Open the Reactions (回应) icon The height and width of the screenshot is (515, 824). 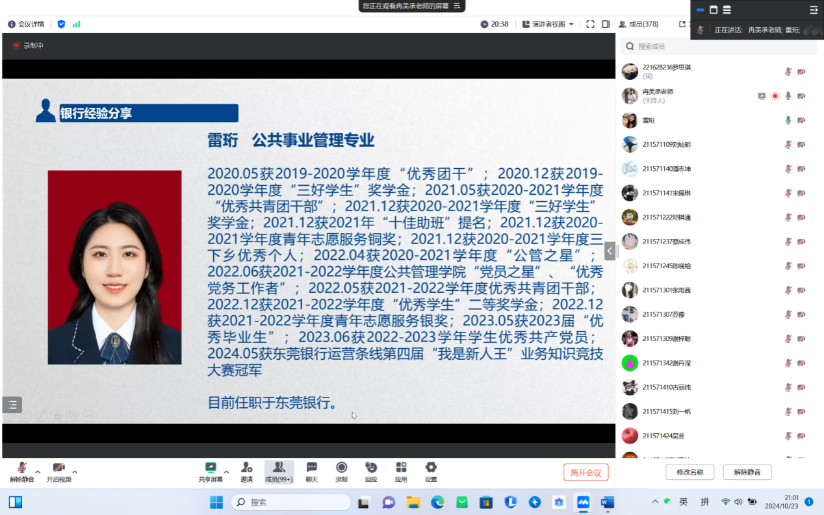371,471
